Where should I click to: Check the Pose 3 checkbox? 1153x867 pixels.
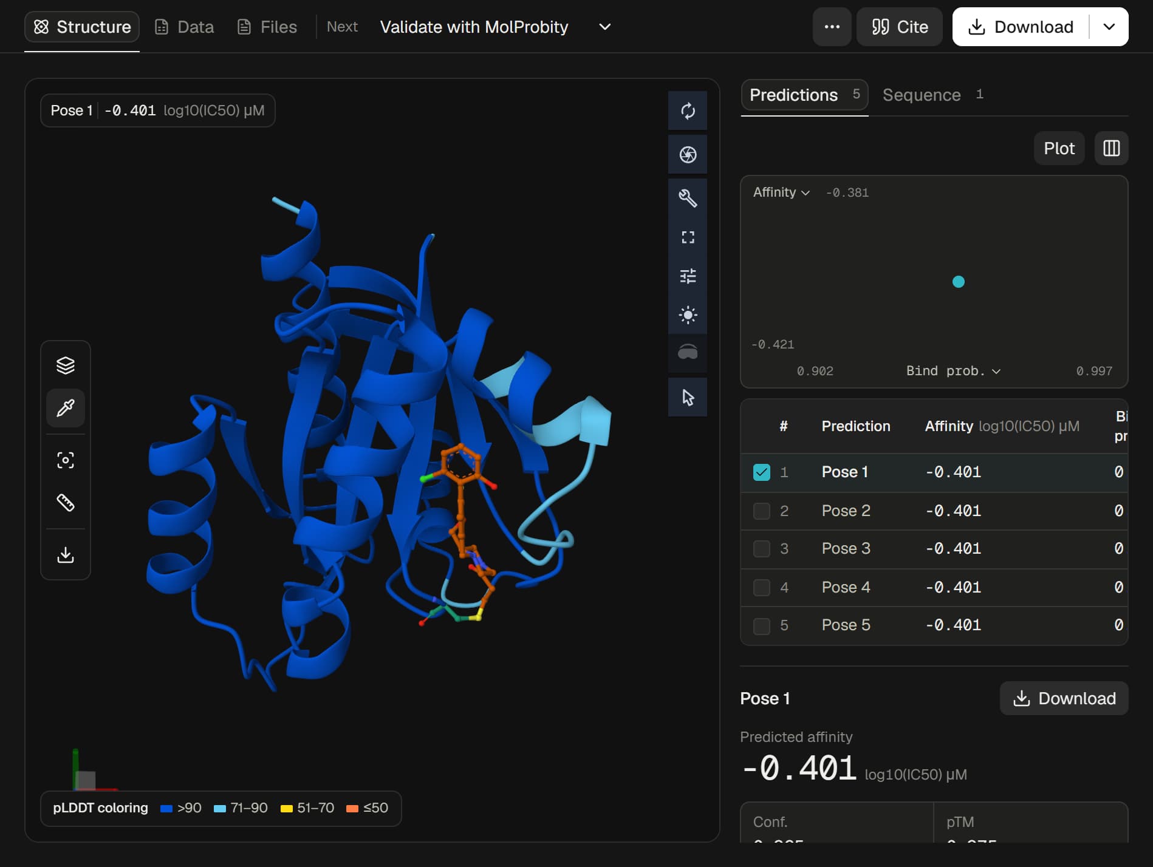click(x=761, y=548)
